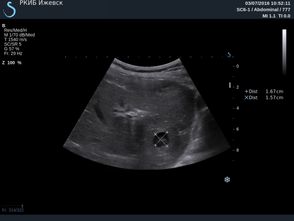Screen dimensions: 294x221
Task: Click the SC/SR 5 parameter label
Action: (x=13, y=44)
